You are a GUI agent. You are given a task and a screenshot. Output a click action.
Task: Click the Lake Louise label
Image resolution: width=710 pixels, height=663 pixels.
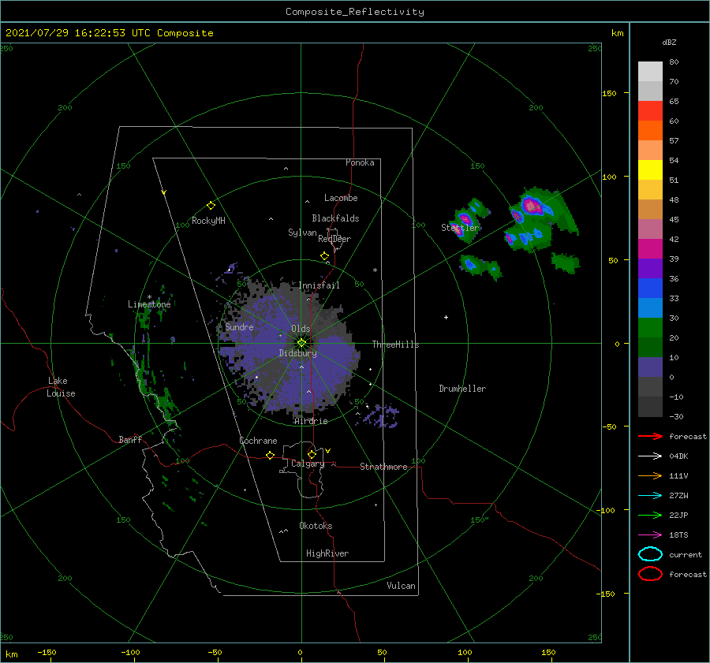click(x=61, y=387)
